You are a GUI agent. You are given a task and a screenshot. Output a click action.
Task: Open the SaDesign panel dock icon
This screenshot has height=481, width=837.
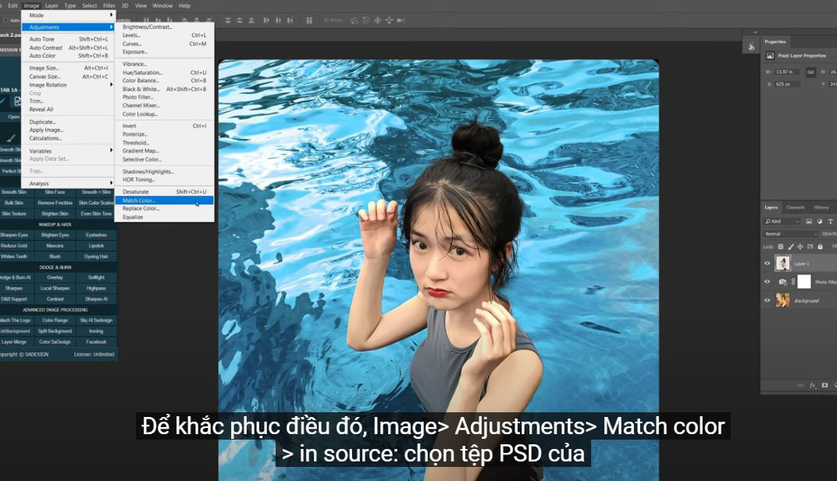pos(751,46)
